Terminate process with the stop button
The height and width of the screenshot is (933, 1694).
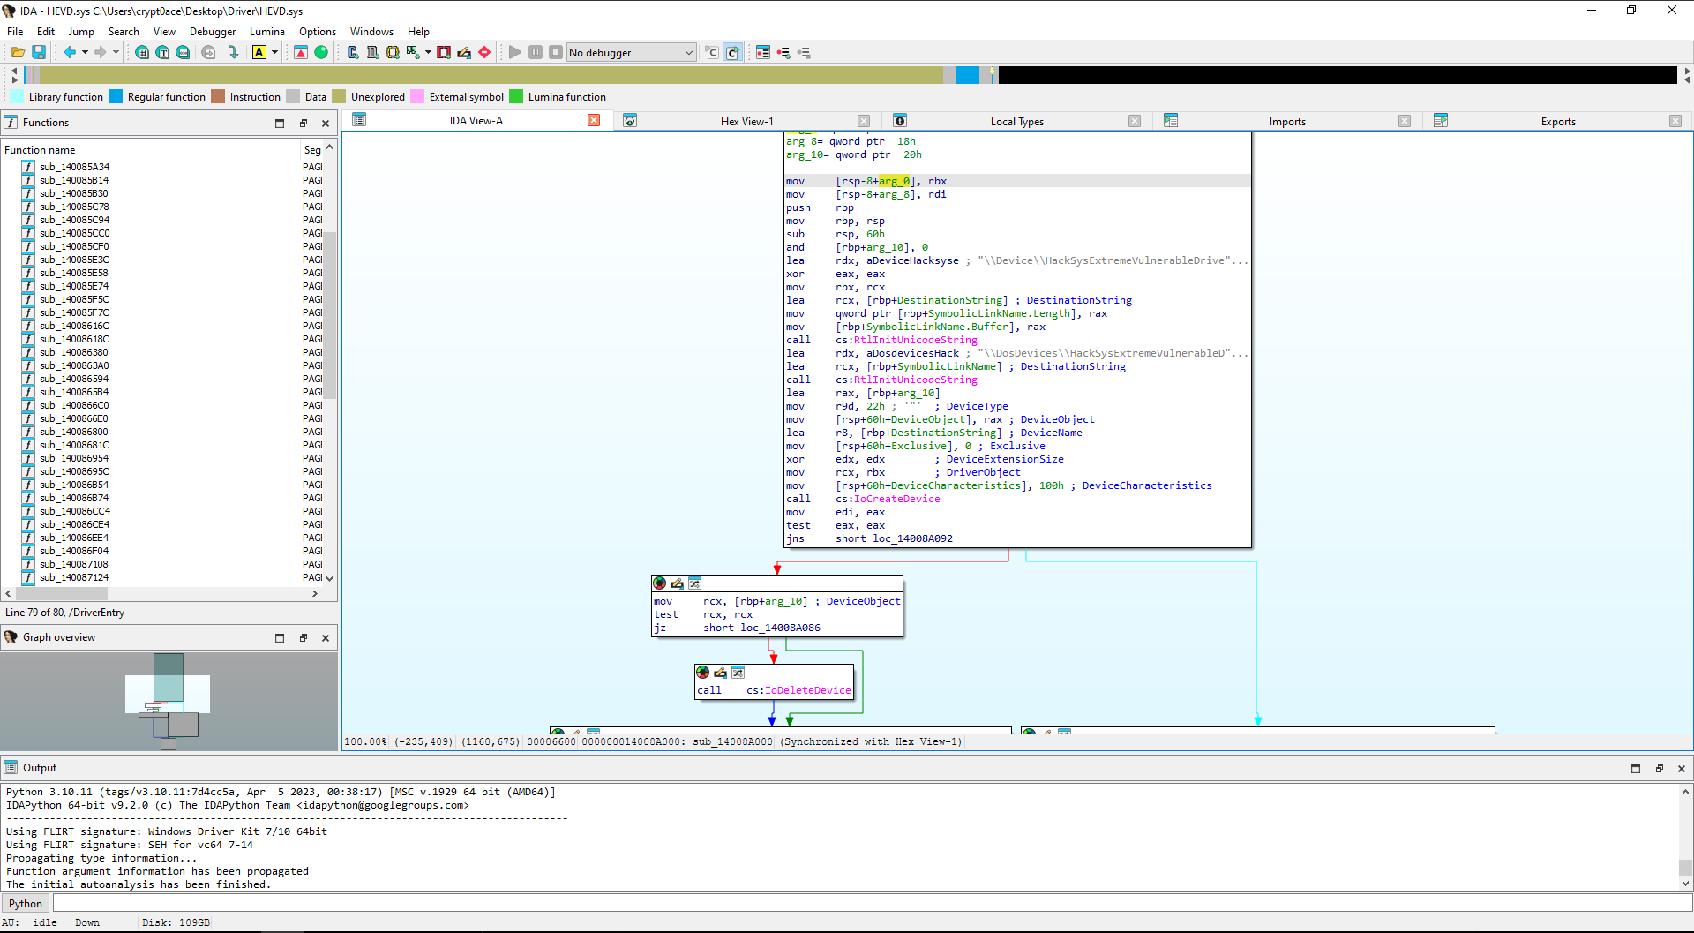[556, 53]
